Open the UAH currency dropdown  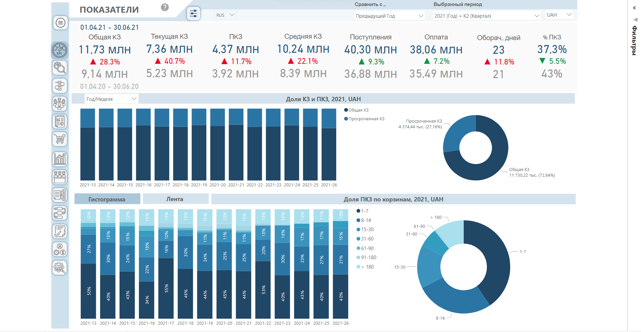pos(559,15)
